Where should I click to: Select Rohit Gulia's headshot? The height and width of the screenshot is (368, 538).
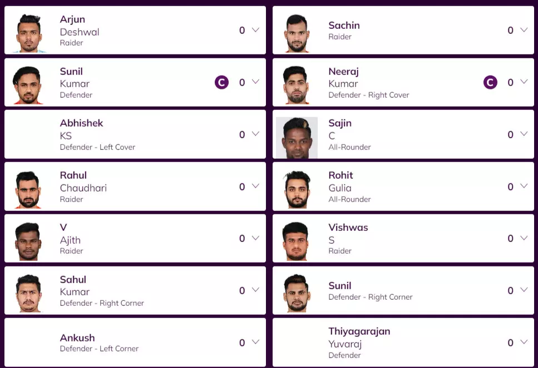click(297, 189)
